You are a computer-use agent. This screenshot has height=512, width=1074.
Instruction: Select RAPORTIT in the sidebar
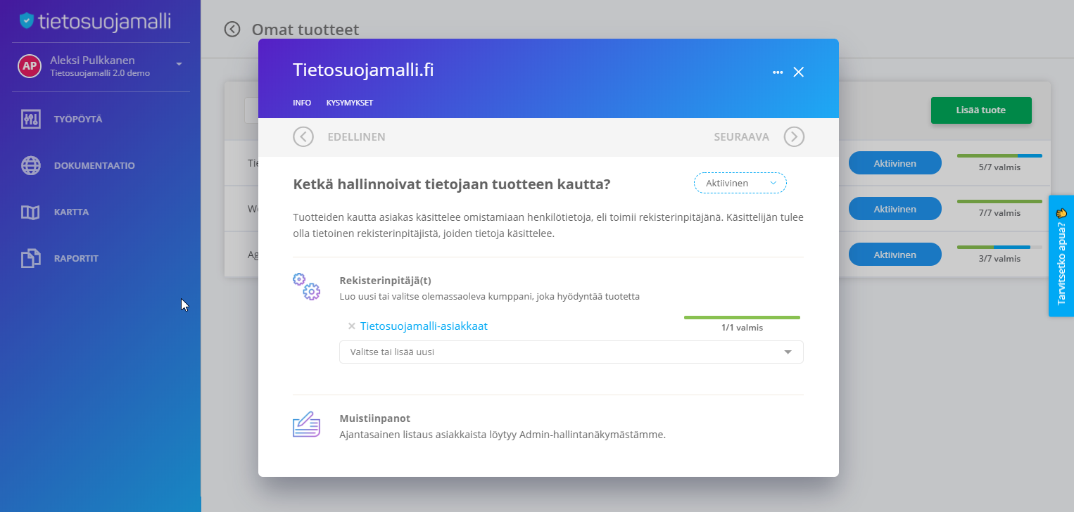(x=76, y=258)
